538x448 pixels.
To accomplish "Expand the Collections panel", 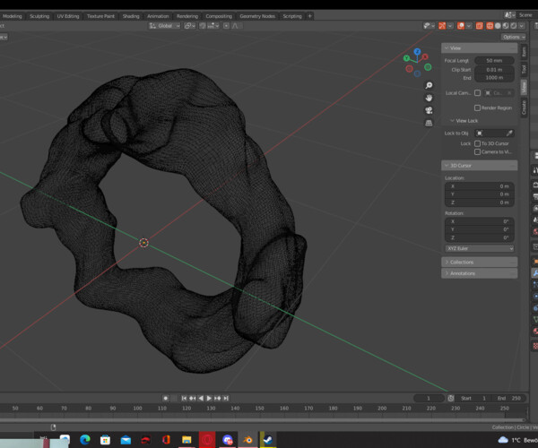I will pyautogui.click(x=480, y=263).
